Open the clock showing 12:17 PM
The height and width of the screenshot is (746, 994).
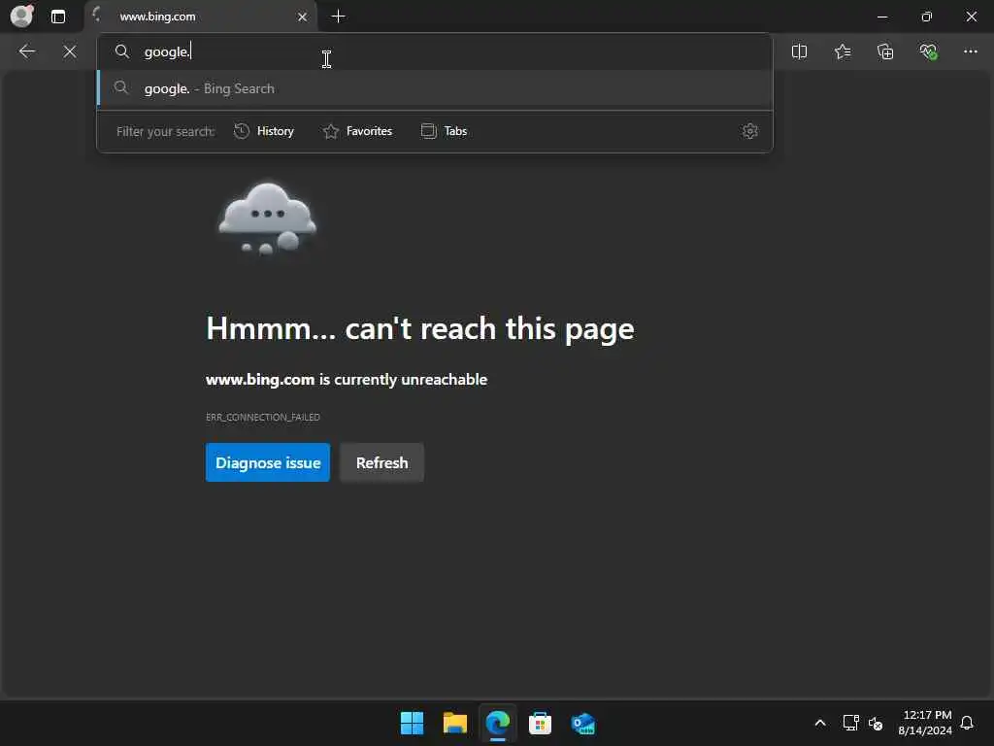click(925, 723)
